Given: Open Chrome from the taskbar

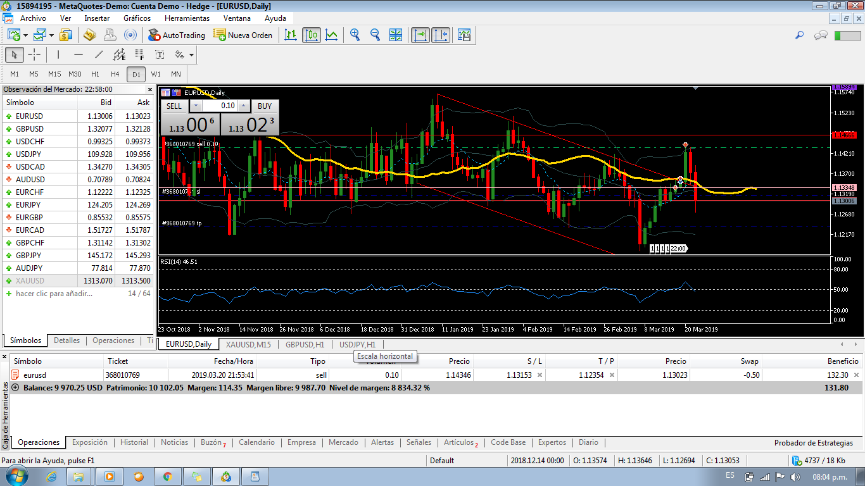Looking at the screenshot, I should pos(168,477).
